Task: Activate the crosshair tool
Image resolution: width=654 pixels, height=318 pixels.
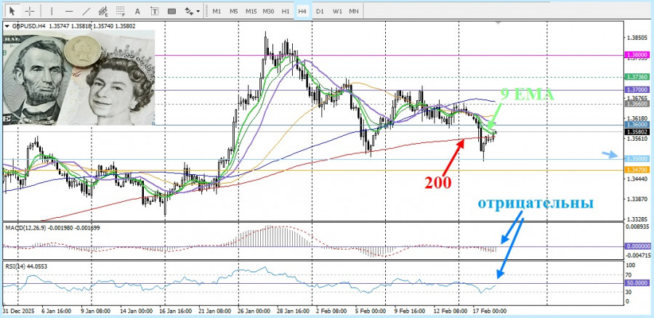Action: [29, 11]
